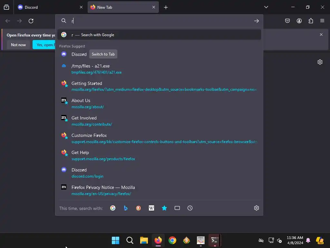Search this time with Bing icon
Image resolution: width=330 pixels, height=248 pixels.
coord(126,208)
